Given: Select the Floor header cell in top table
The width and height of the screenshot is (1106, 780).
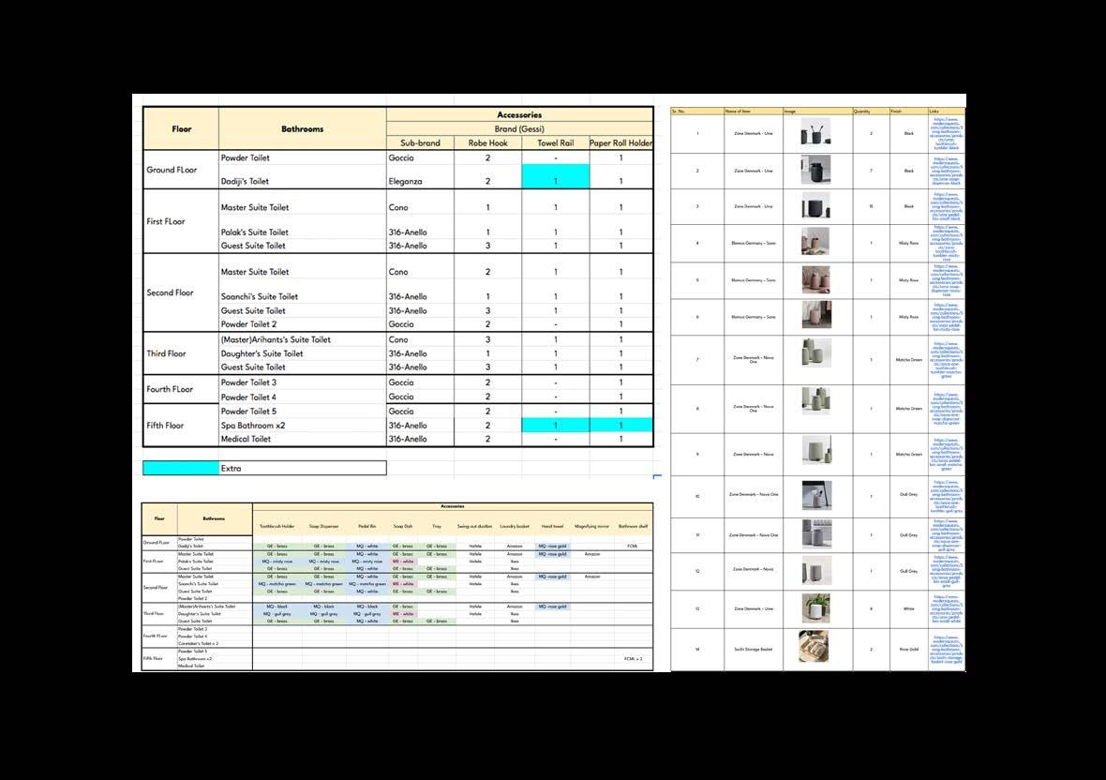Looking at the screenshot, I should click(x=181, y=128).
